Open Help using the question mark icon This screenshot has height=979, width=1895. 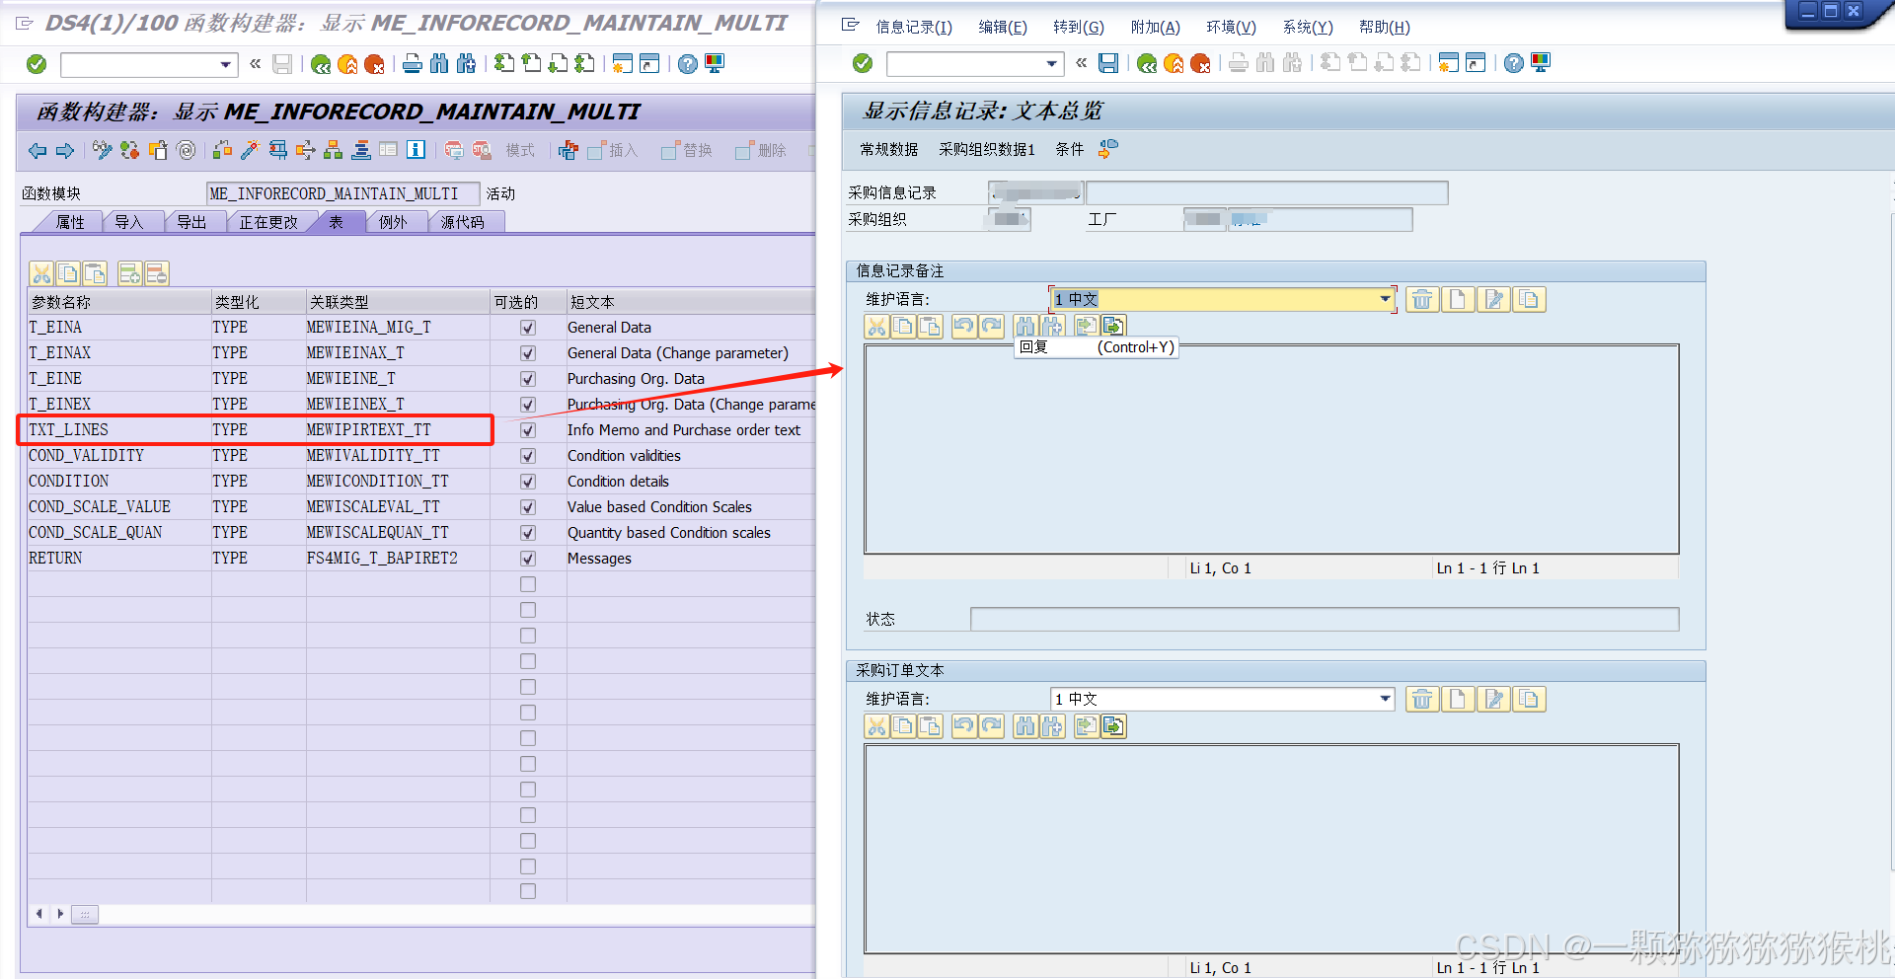coord(687,63)
